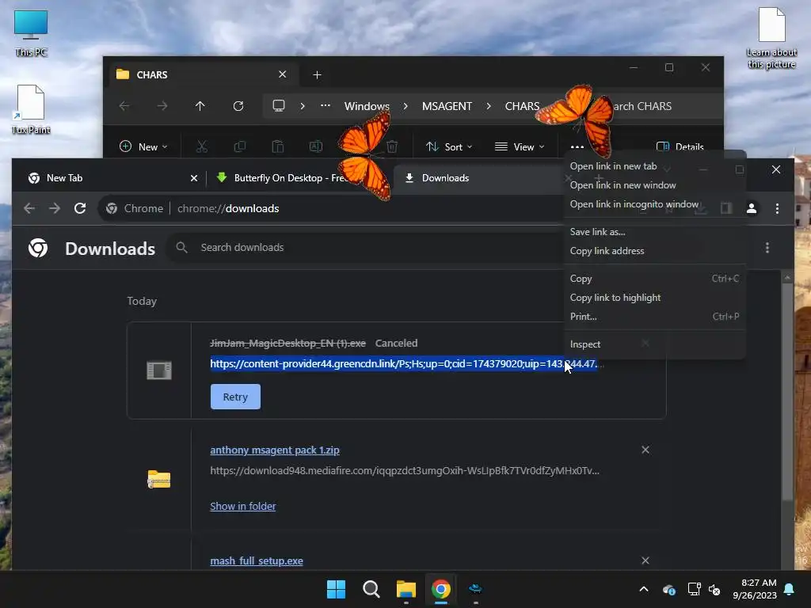811x608 pixels.
Task: Open notification bell in taskbar
Action: 790,589
